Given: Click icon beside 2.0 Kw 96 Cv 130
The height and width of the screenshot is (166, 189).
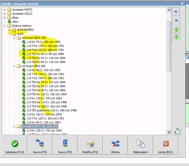Looking at the screenshot, I should click(x=24, y=122).
